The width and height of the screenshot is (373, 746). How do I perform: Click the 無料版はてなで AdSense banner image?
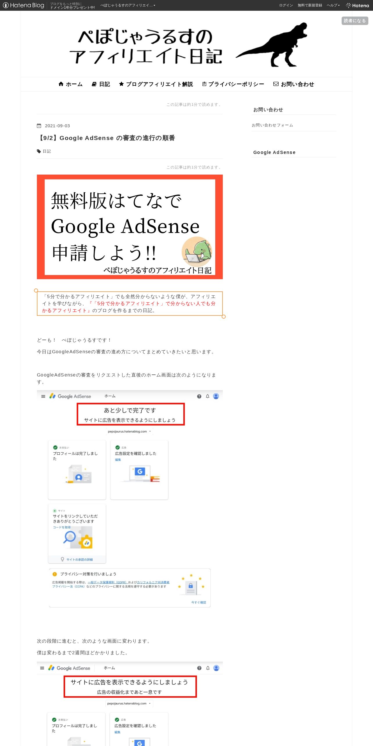pos(130,227)
